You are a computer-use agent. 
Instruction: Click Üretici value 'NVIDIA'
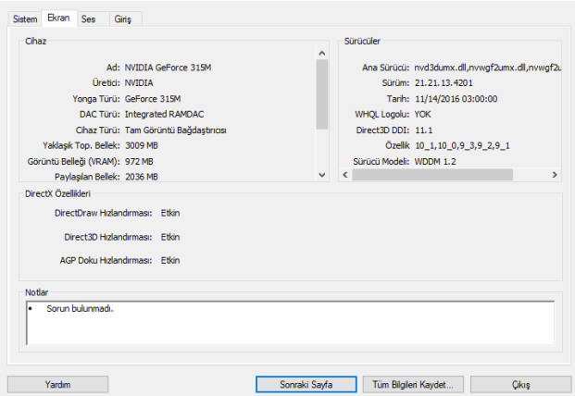(x=139, y=83)
